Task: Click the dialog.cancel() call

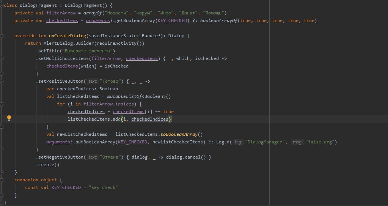Action: coord(186,157)
